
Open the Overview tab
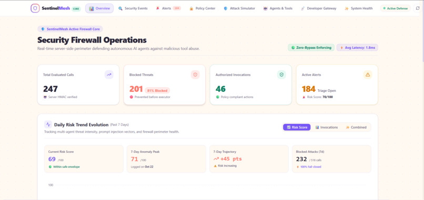[x=99, y=8]
